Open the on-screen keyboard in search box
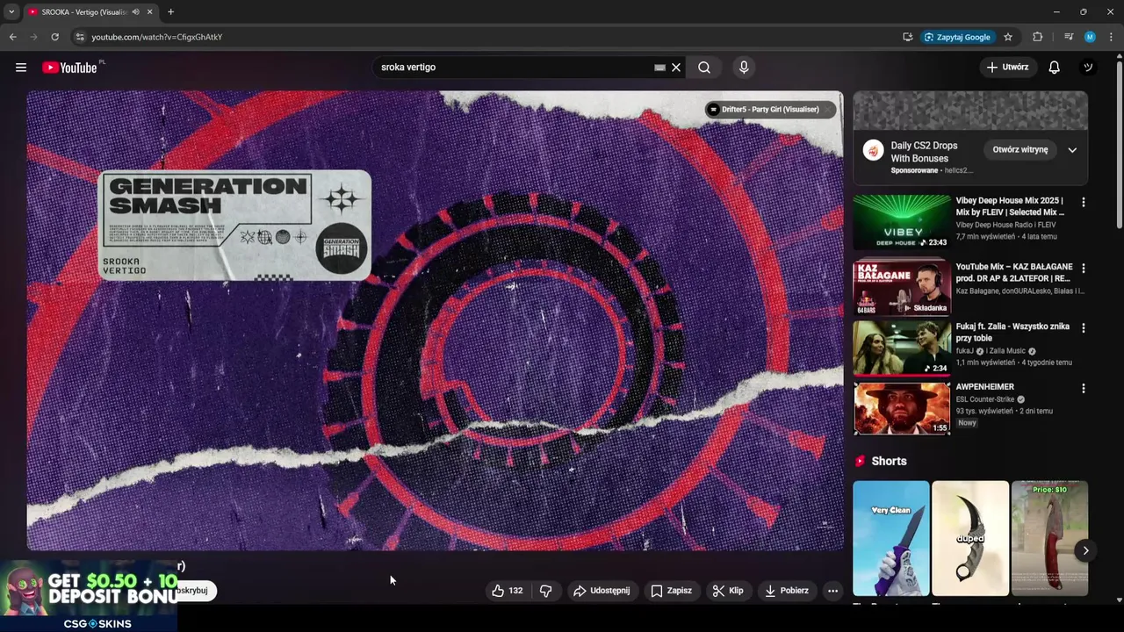The image size is (1124, 632). coord(659,68)
